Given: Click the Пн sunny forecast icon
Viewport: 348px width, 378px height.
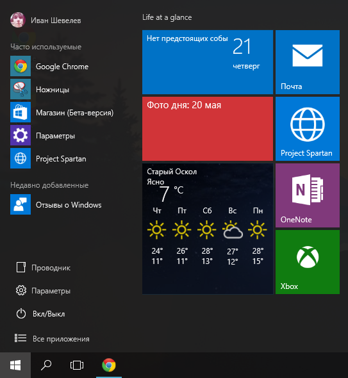Looking at the screenshot, I should click(258, 230).
